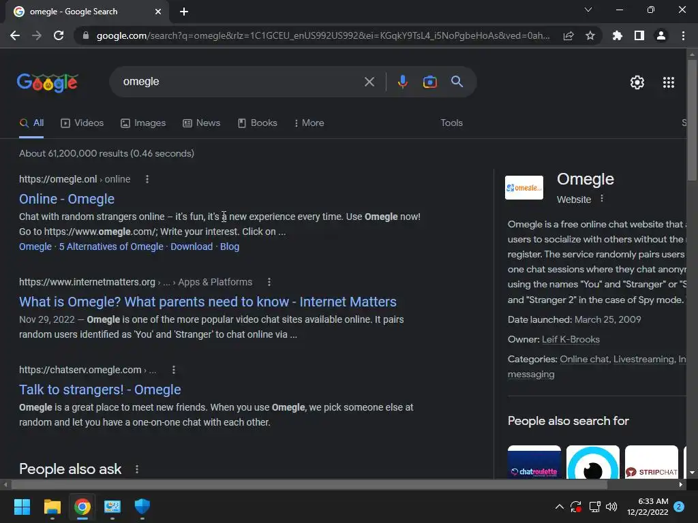Open the Chrome tab search dropdown
698x523 pixels.
(x=588, y=10)
